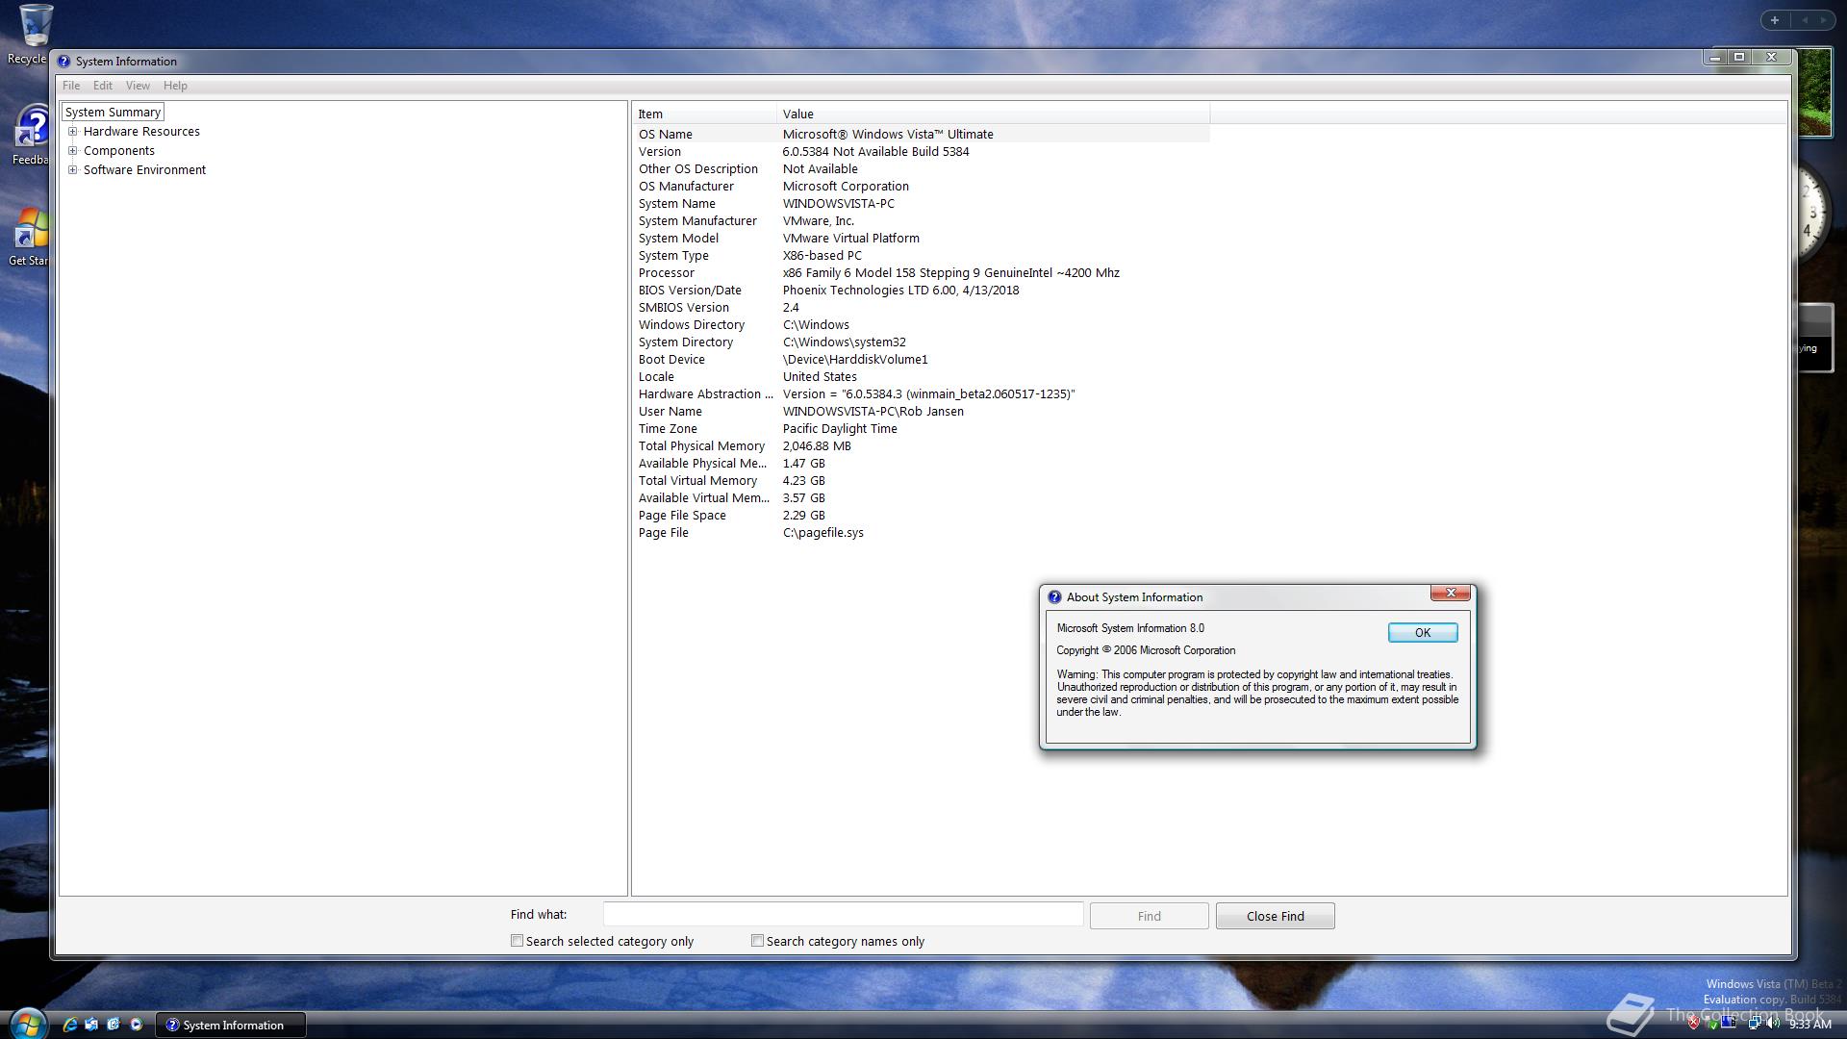Add a gadget with the sidebar plus button
Image resolution: width=1847 pixels, height=1039 pixels.
[x=1775, y=19]
